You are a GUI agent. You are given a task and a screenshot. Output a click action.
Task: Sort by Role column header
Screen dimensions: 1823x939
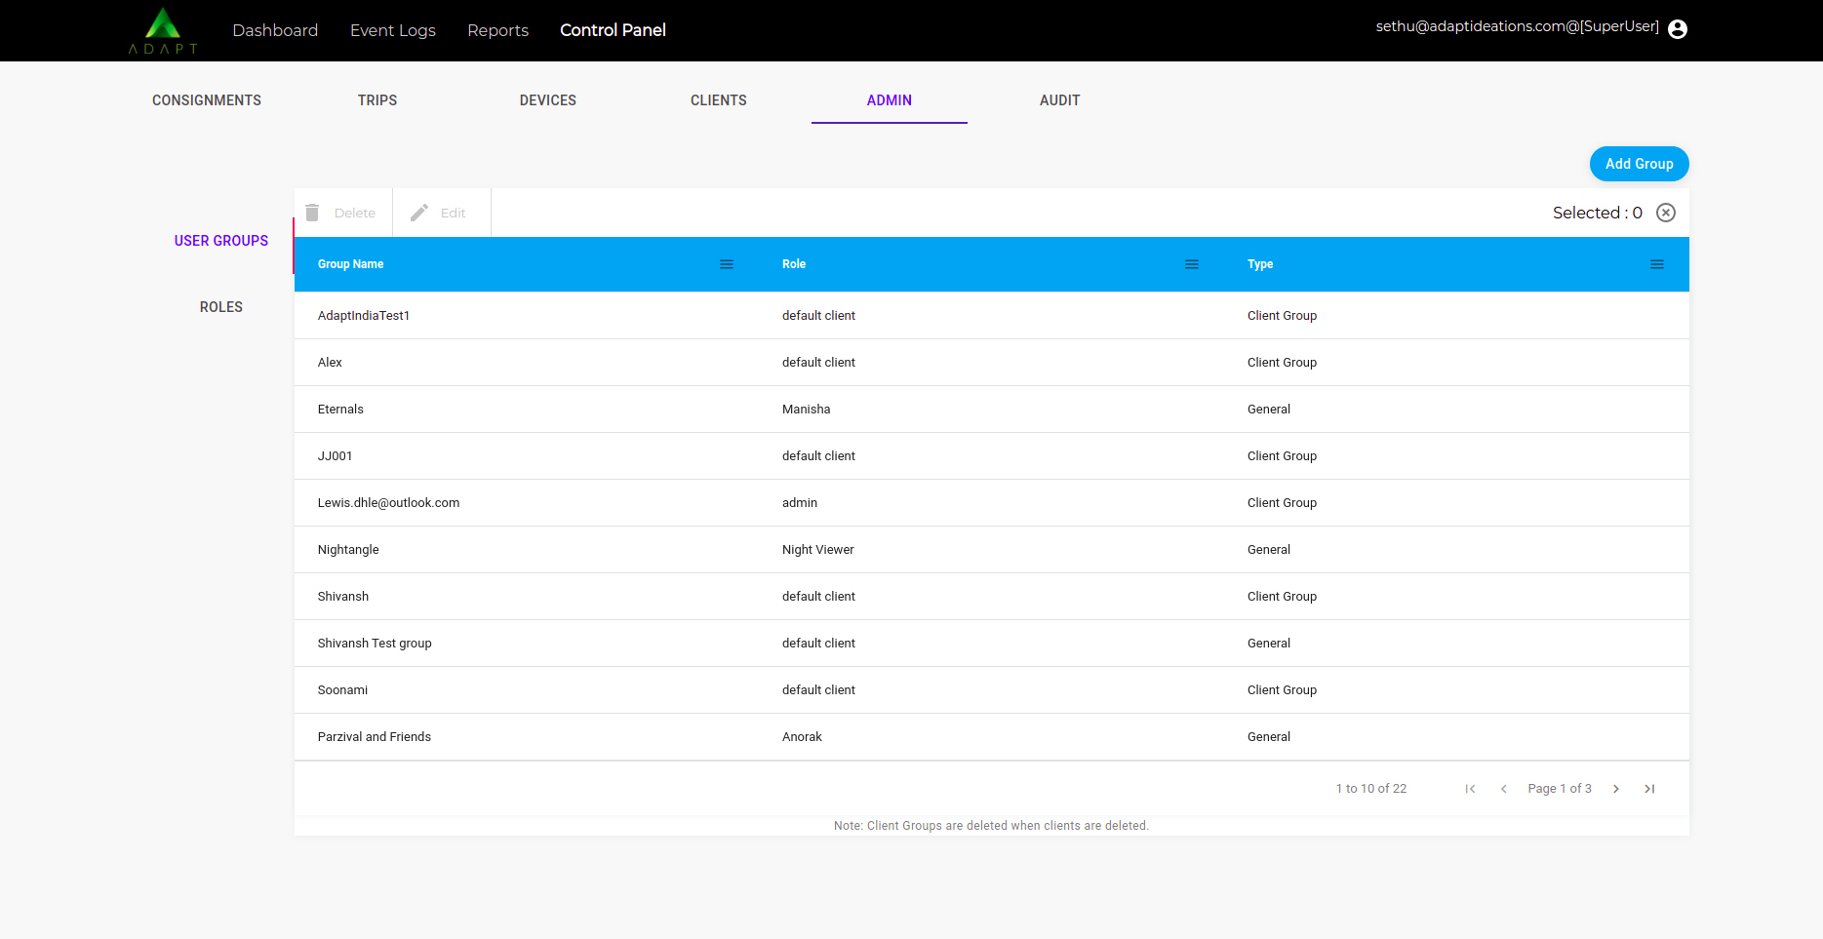click(794, 264)
